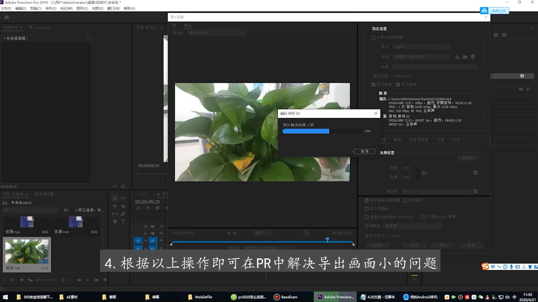538x302 pixels.
Task: Select the Hand tool
Action: click(x=115, y=221)
